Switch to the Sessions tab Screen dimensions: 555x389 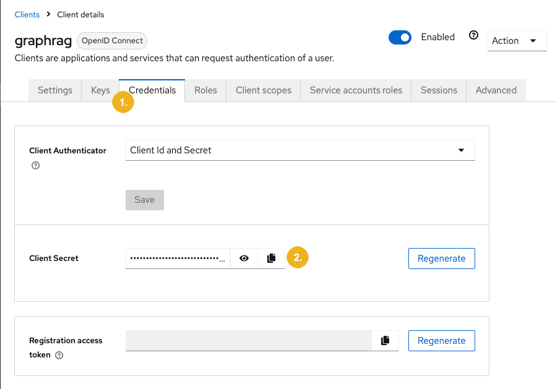pos(439,90)
